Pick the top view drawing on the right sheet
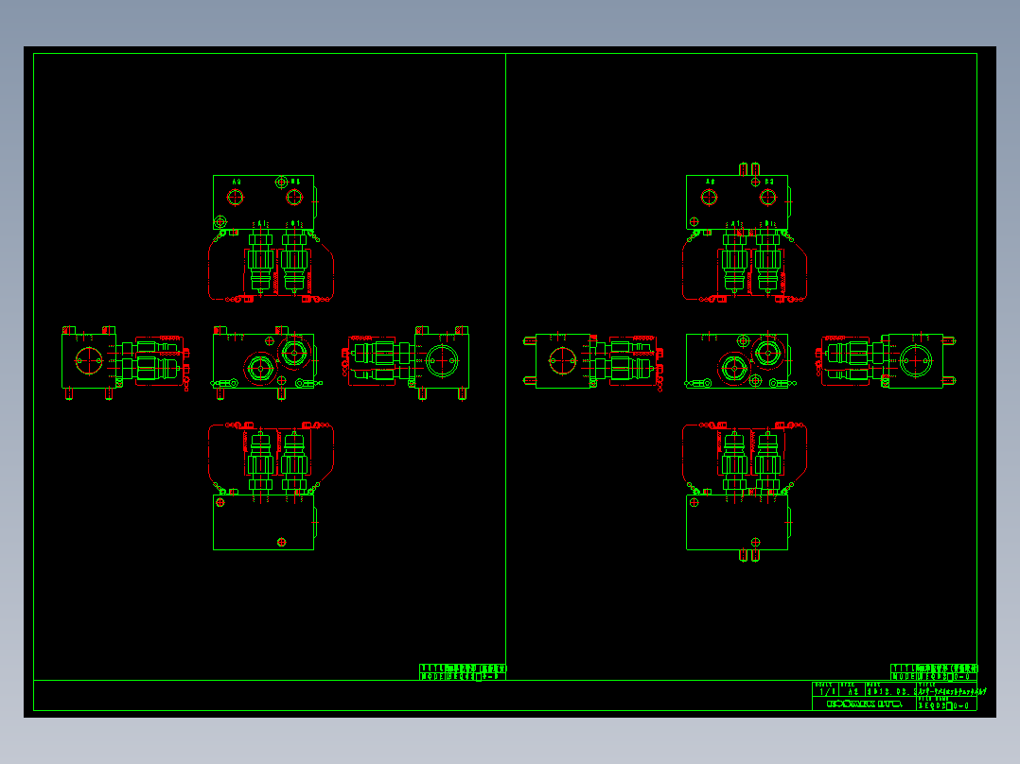This screenshot has width=1020, height=764. point(745,233)
